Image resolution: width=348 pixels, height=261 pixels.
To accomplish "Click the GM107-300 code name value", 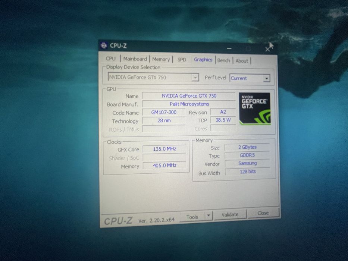I will tap(164, 112).
